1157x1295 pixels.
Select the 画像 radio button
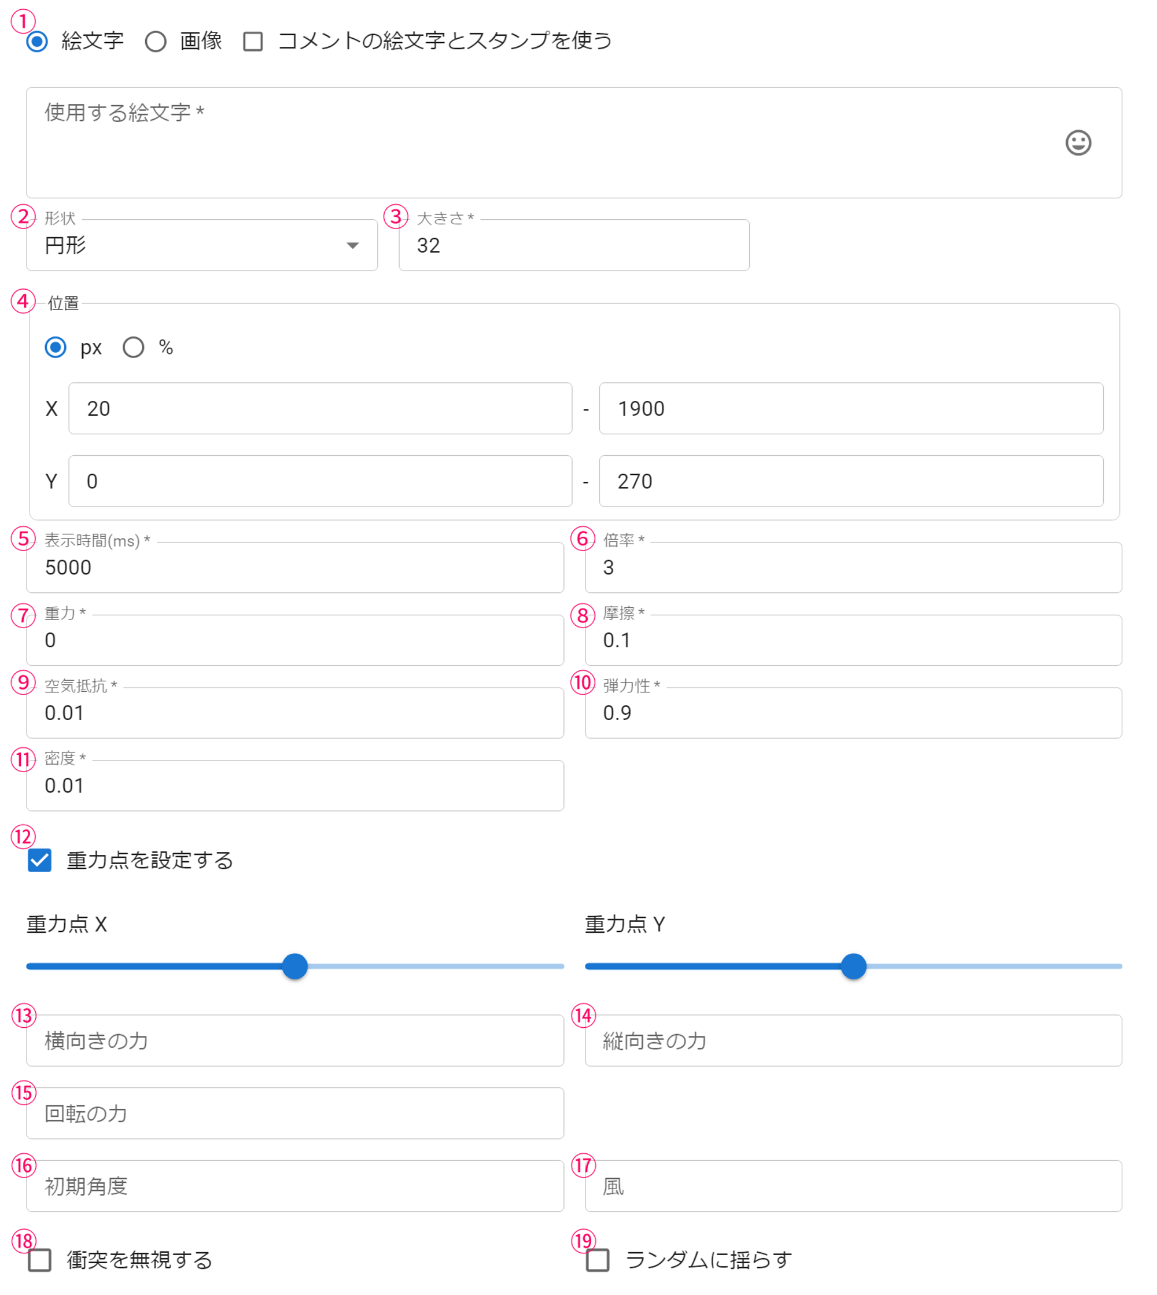(x=156, y=42)
